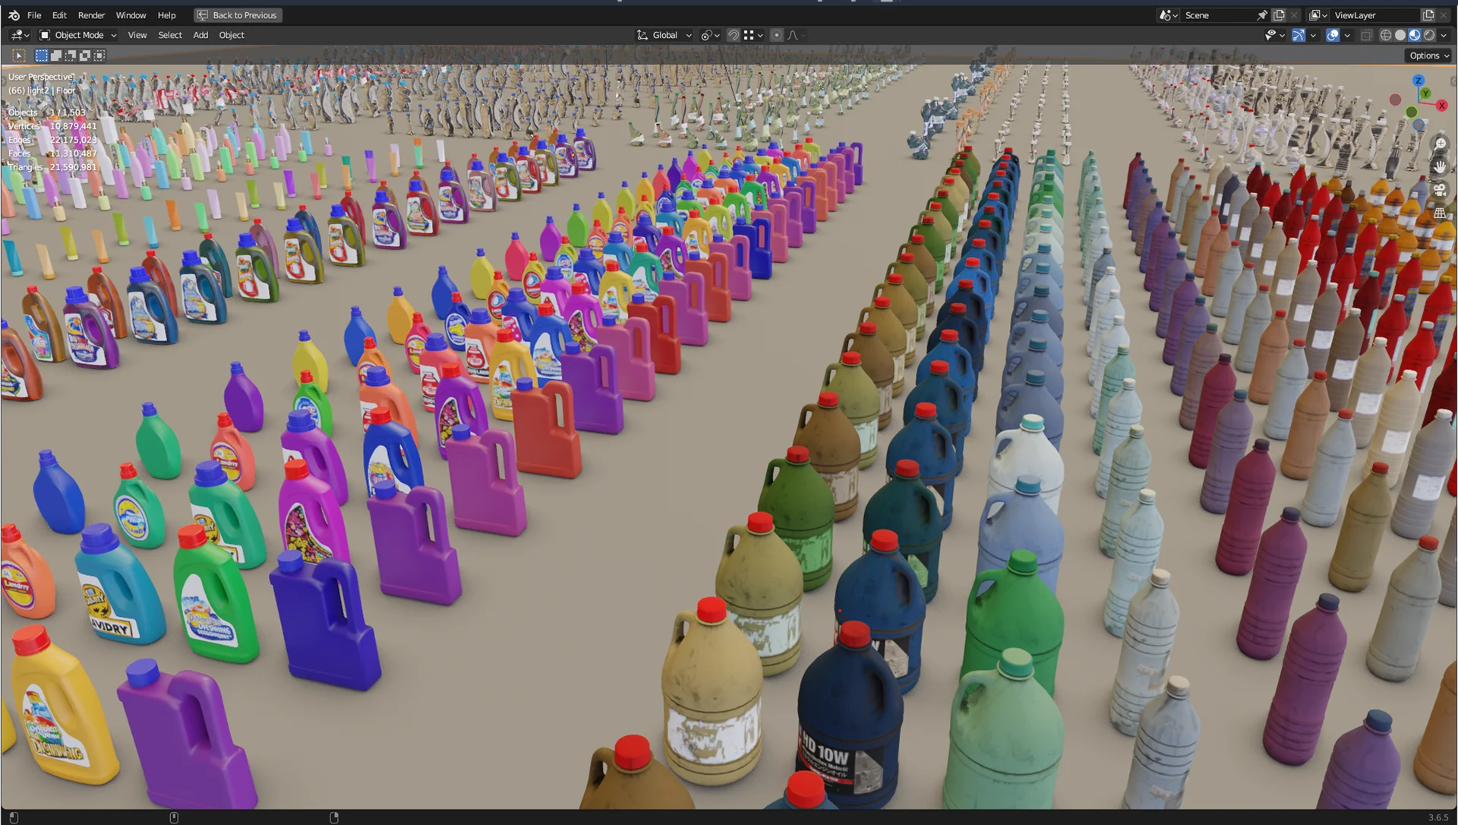Open the editor type selector icon
The image size is (1458, 825).
tap(17, 35)
